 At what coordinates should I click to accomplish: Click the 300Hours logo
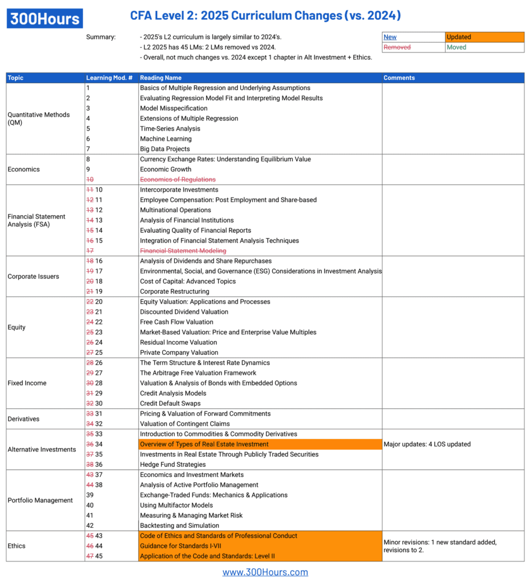point(44,18)
